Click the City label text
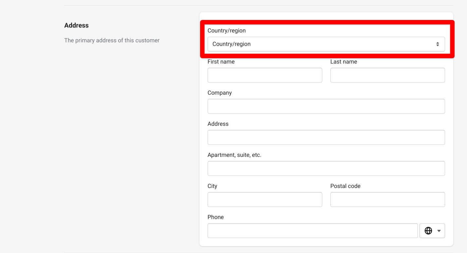The image size is (467, 253). pos(212,186)
